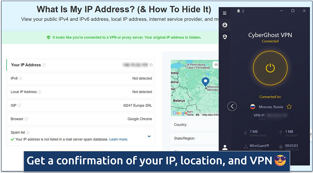Click info icon beside ISP label
Image resolution: width=313 pixels, height=173 pixels.
[x=19, y=105]
